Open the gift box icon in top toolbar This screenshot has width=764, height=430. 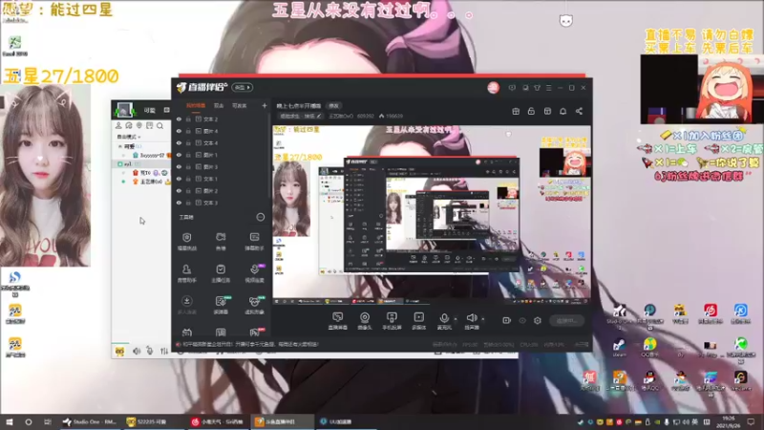516,111
